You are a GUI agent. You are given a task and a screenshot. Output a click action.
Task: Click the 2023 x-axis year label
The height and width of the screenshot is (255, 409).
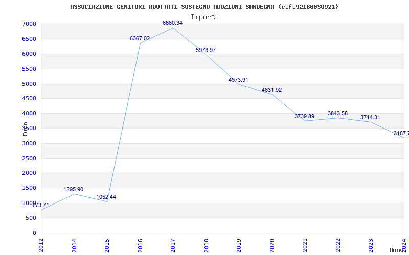pos(371,245)
